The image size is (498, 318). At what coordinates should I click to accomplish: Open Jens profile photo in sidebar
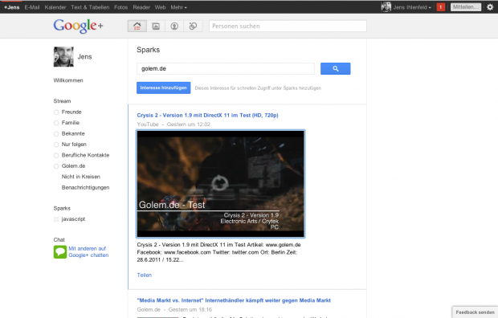point(63,57)
